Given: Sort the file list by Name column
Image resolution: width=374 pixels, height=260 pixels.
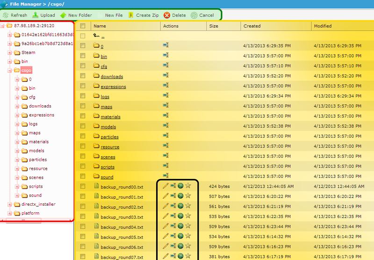Looking at the screenshot, I should click(100, 26).
